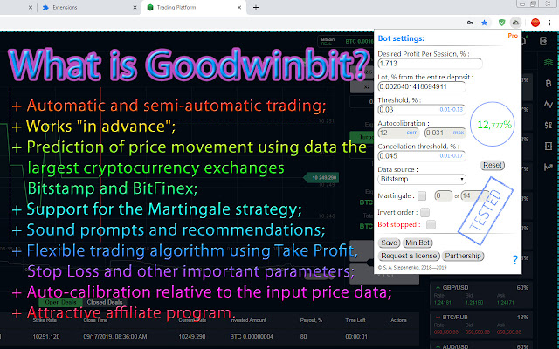This screenshot has width=559, height=349.
Task: Click the Lot percent of deposit field
Action: (422, 86)
